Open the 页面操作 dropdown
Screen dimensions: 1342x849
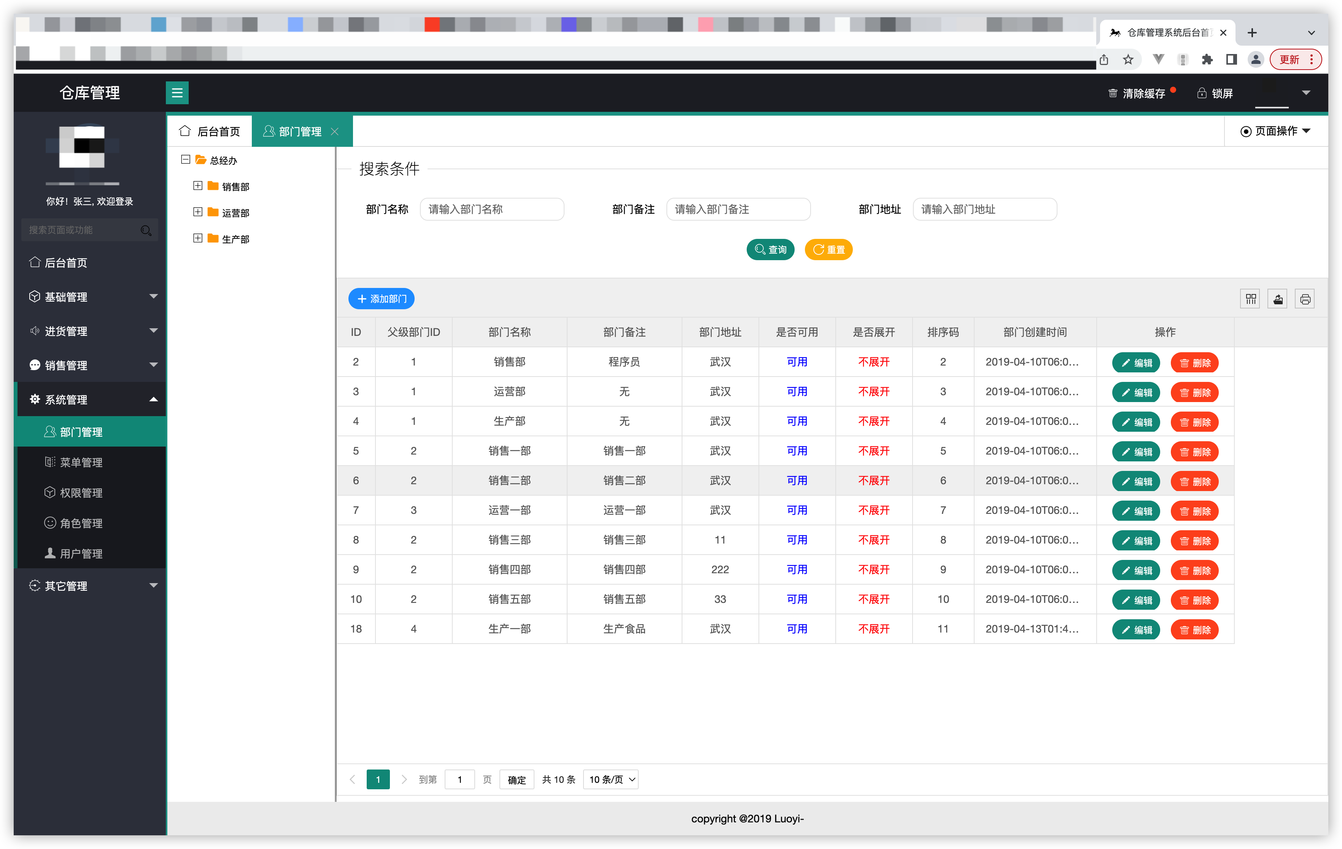pyautogui.click(x=1276, y=132)
